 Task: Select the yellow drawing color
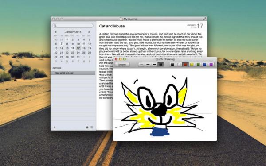coord(192,65)
